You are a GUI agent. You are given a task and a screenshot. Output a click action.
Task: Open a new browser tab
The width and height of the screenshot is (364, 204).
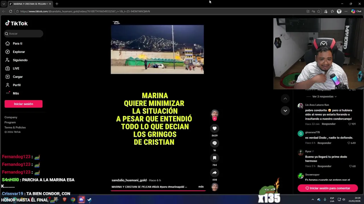tap(57, 4)
